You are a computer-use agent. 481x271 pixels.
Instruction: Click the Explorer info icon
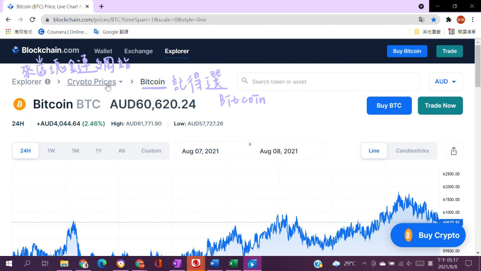tap(47, 82)
